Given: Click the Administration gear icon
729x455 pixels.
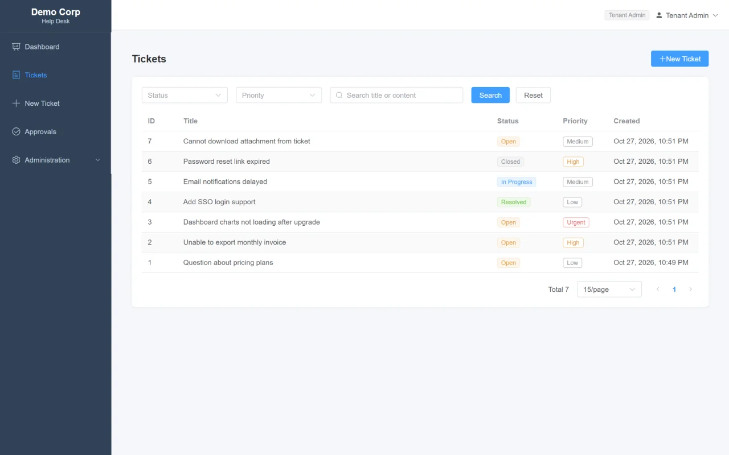Looking at the screenshot, I should click(x=16, y=160).
